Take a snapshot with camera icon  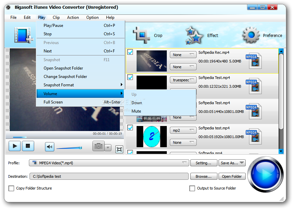click(x=98, y=146)
